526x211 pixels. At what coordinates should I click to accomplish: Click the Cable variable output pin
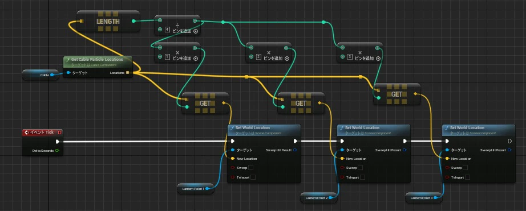click(x=52, y=75)
